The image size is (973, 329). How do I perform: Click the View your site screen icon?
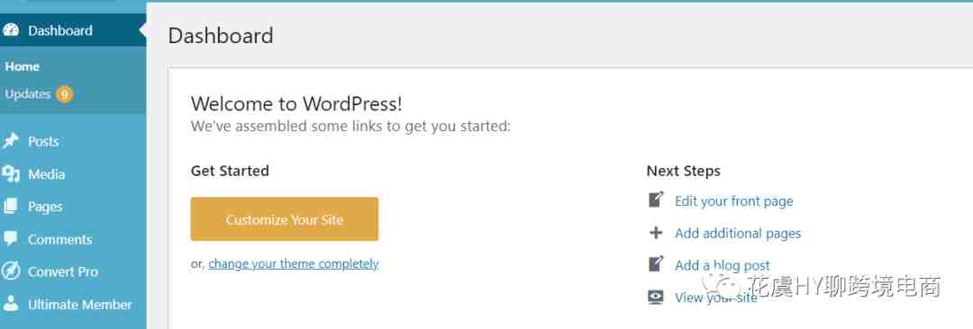point(656,297)
